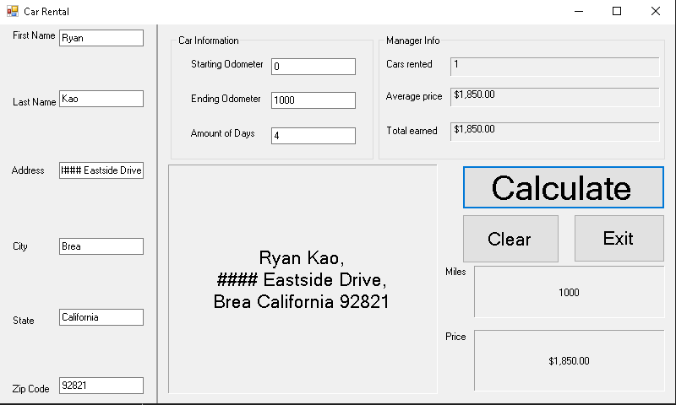Click the Miles output showing 1000
This screenshot has height=405, width=676.
[x=569, y=292]
